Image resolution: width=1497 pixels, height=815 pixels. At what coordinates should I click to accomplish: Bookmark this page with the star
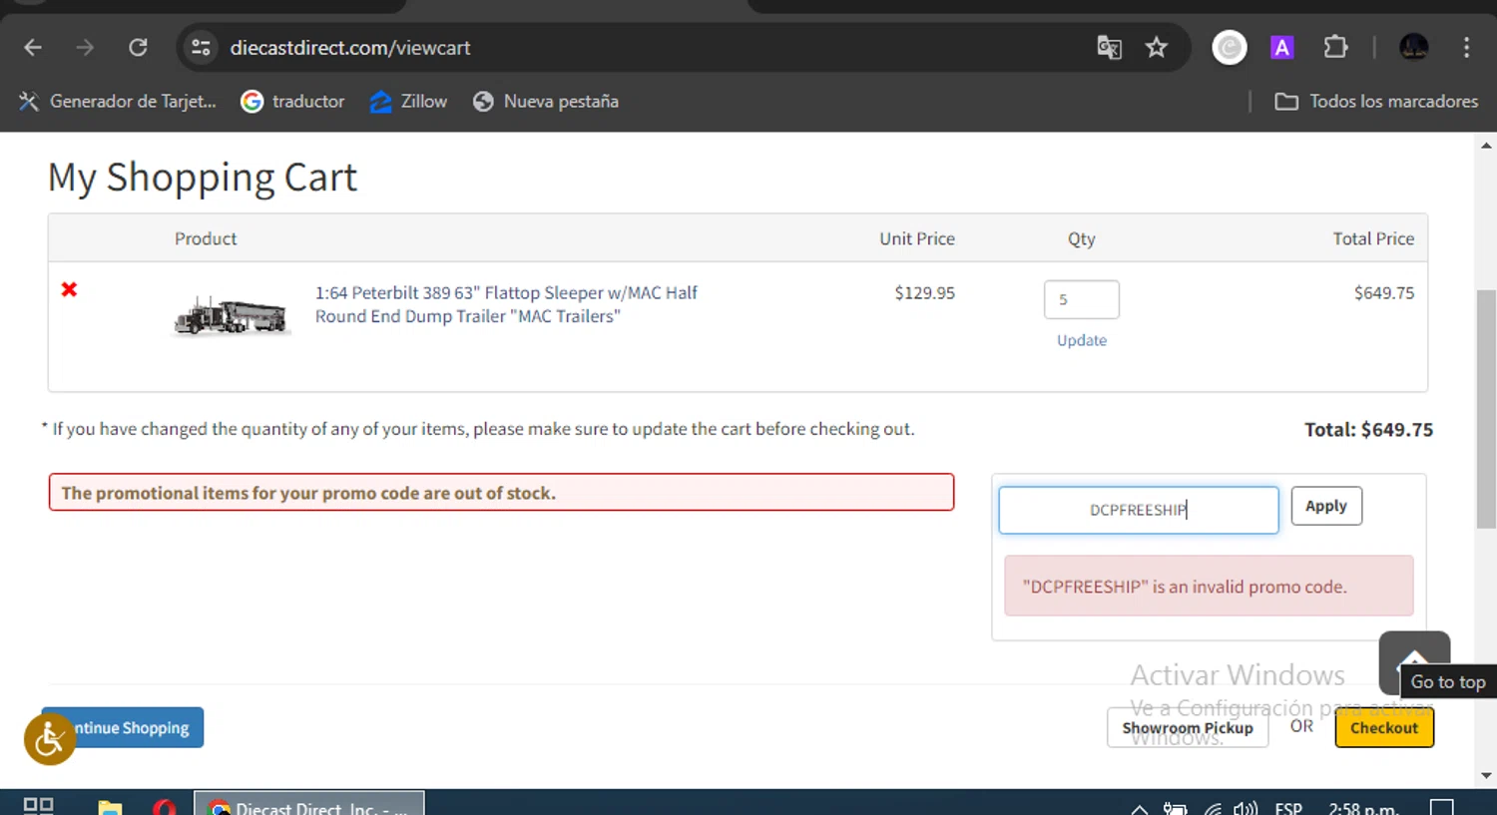(1156, 47)
